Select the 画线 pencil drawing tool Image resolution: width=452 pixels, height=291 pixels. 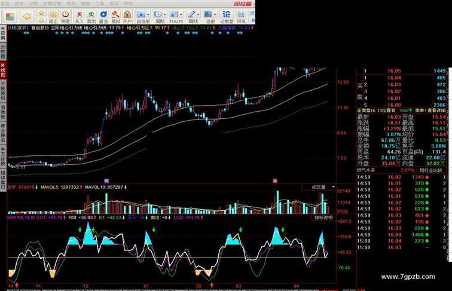(x=191, y=17)
